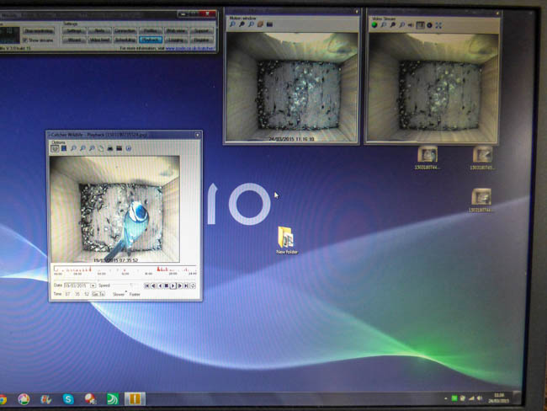Click the clock in the system tray
The width and height of the screenshot is (547, 411).
click(x=499, y=398)
